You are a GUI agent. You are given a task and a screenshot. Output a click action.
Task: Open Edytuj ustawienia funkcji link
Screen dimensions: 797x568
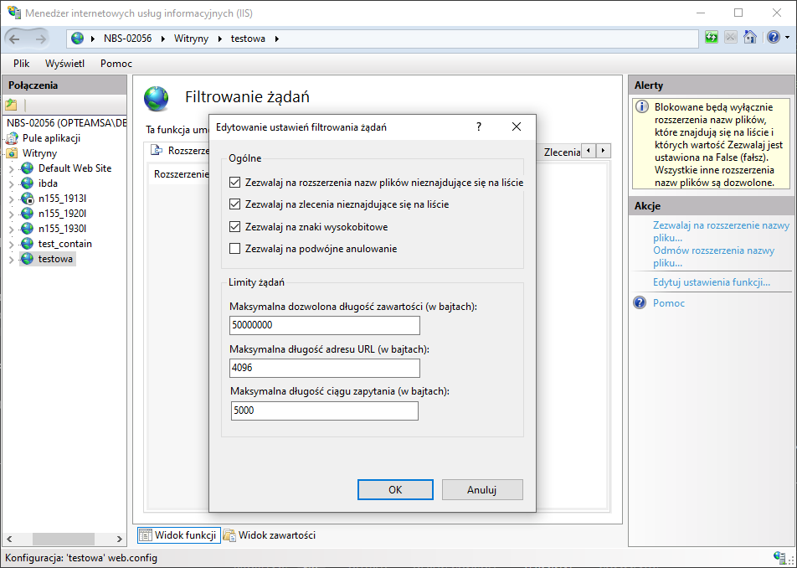click(x=711, y=282)
